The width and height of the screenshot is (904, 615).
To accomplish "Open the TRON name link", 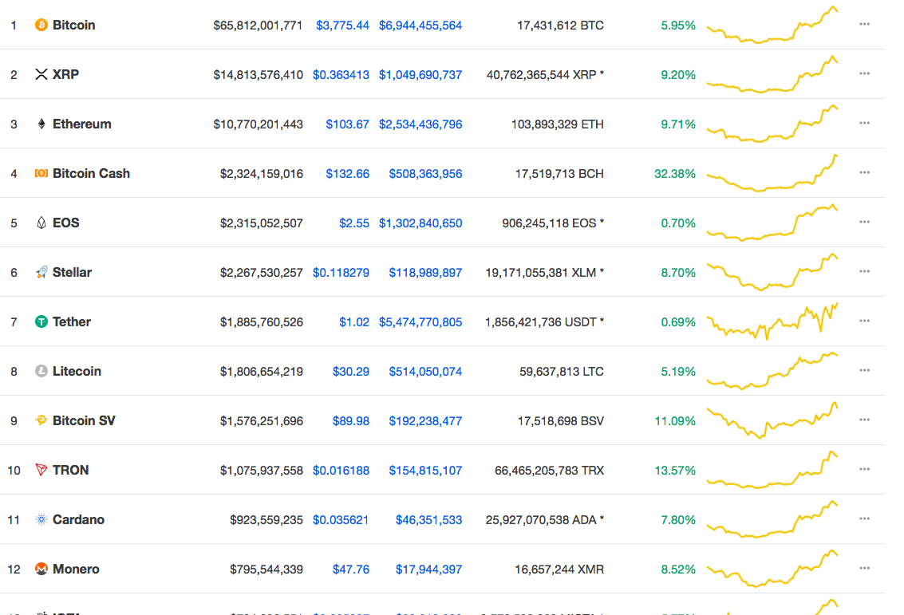I will click(x=70, y=471).
